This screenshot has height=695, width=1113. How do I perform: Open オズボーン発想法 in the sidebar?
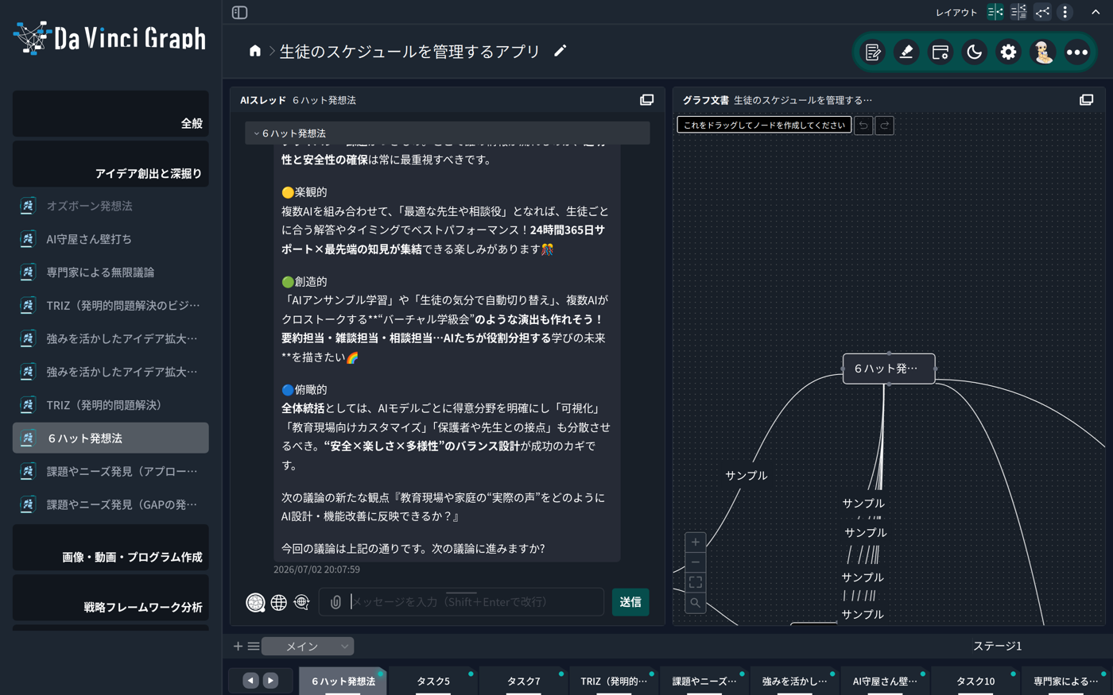click(x=111, y=206)
